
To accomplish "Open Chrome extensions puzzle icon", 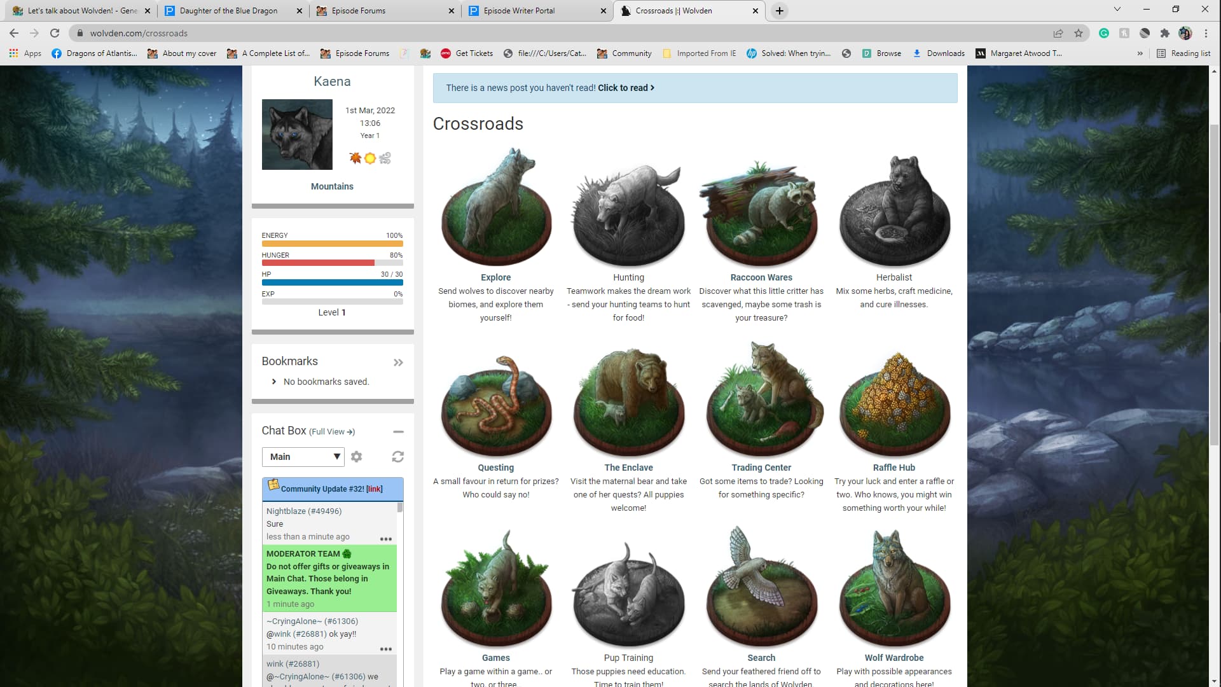I will pyautogui.click(x=1164, y=33).
